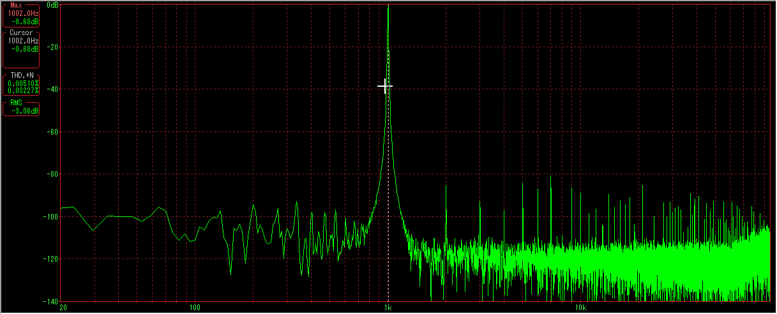Select the Cursor readout label
Image resolution: width=777 pixels, height=314 pixels.
[x=21, y=33]
